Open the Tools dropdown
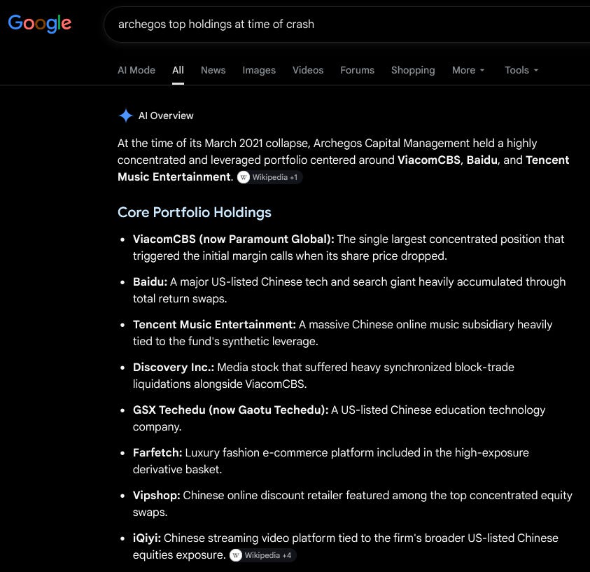 click(521, 70)
